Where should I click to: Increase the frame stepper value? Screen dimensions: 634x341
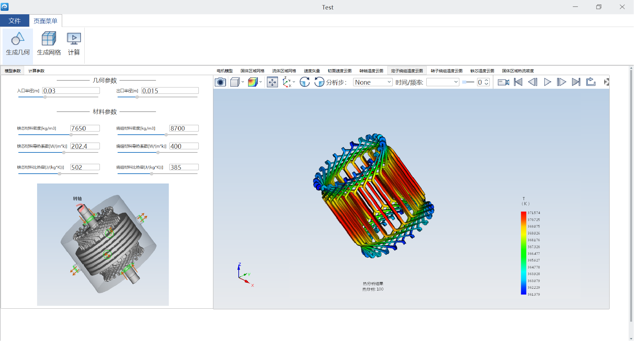tap(487, 80)
